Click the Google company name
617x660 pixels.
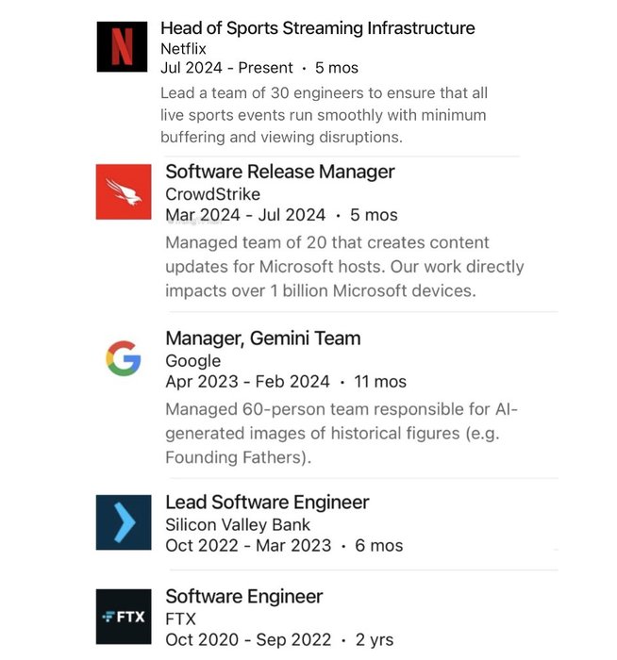192,360
